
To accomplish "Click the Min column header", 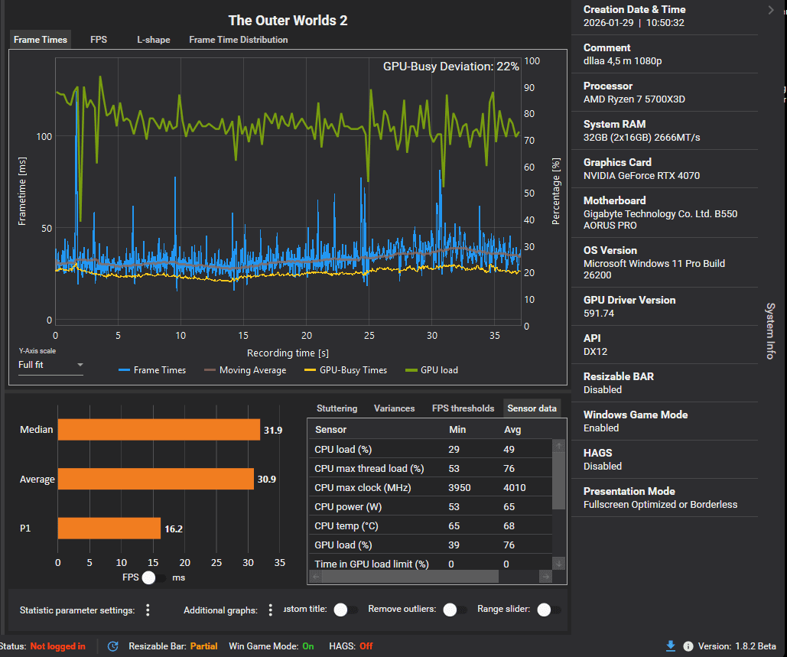I will [457, 430].
